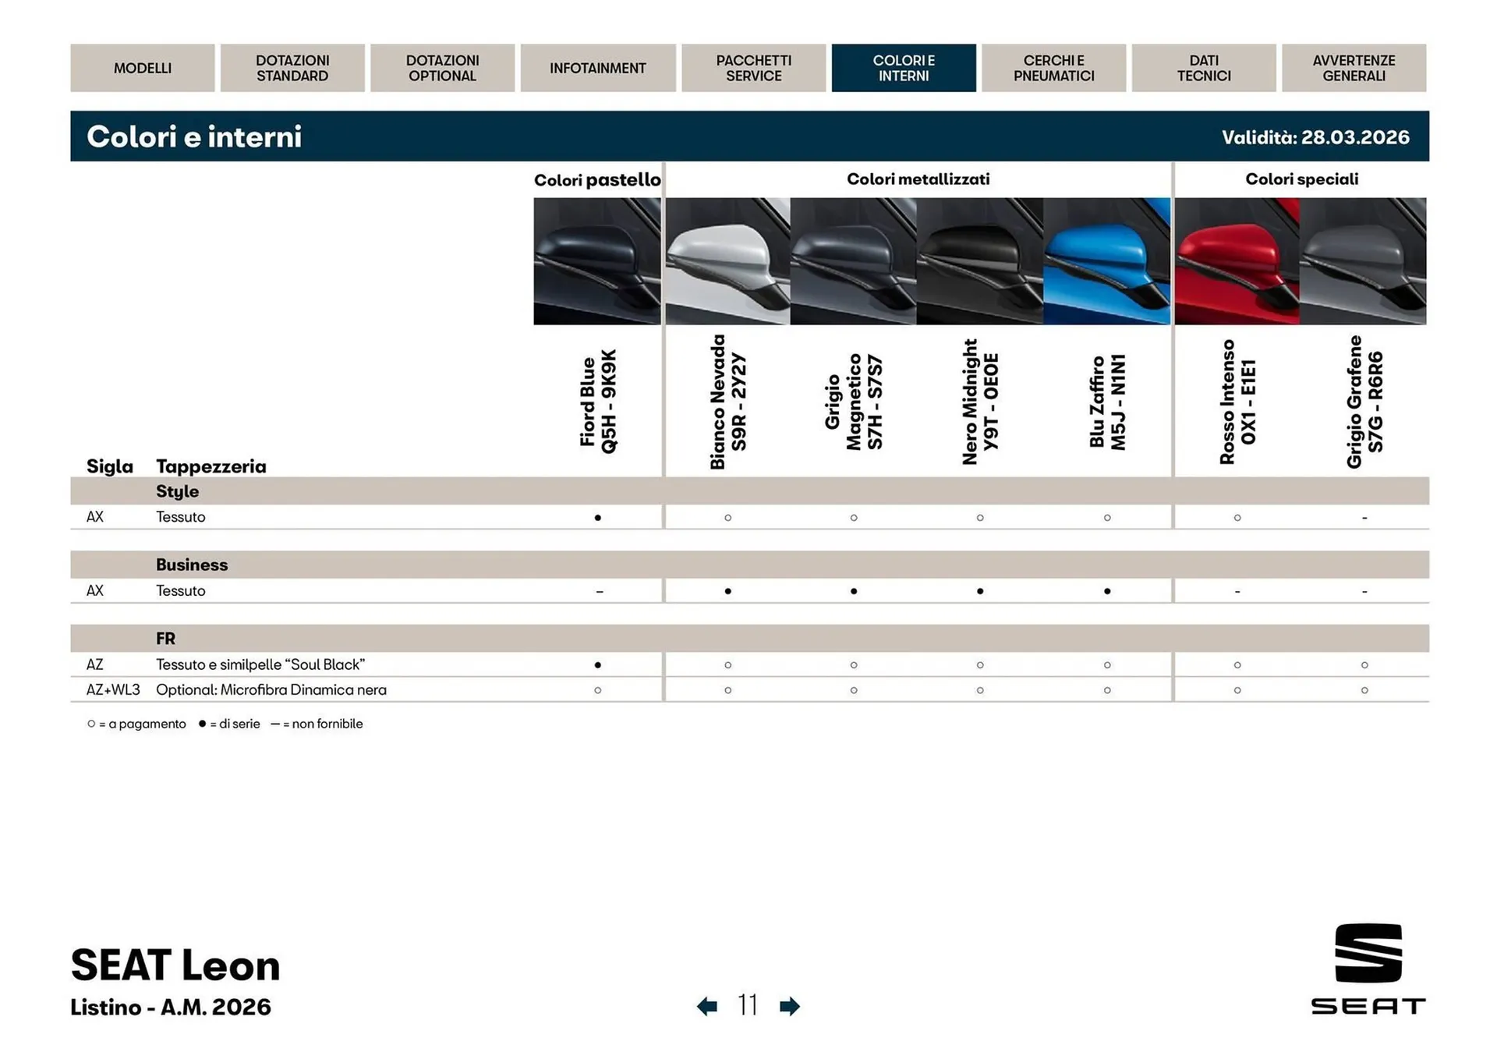Pick the Blu Zaffiro color swatch

pyautogui.click(x=1107, y=261)
